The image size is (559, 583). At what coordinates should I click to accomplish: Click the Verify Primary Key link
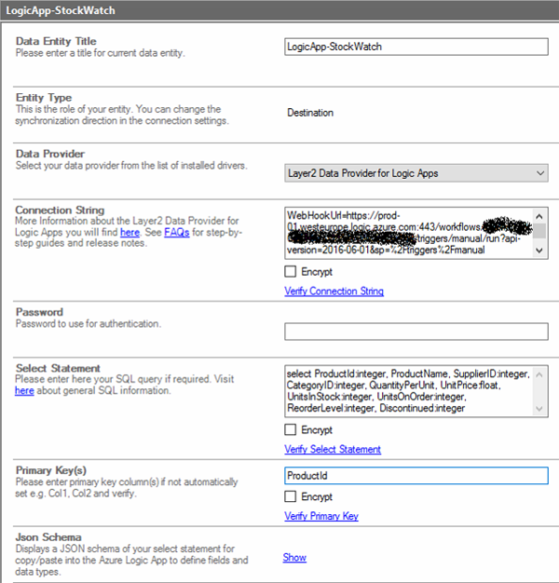pos(320,516)
